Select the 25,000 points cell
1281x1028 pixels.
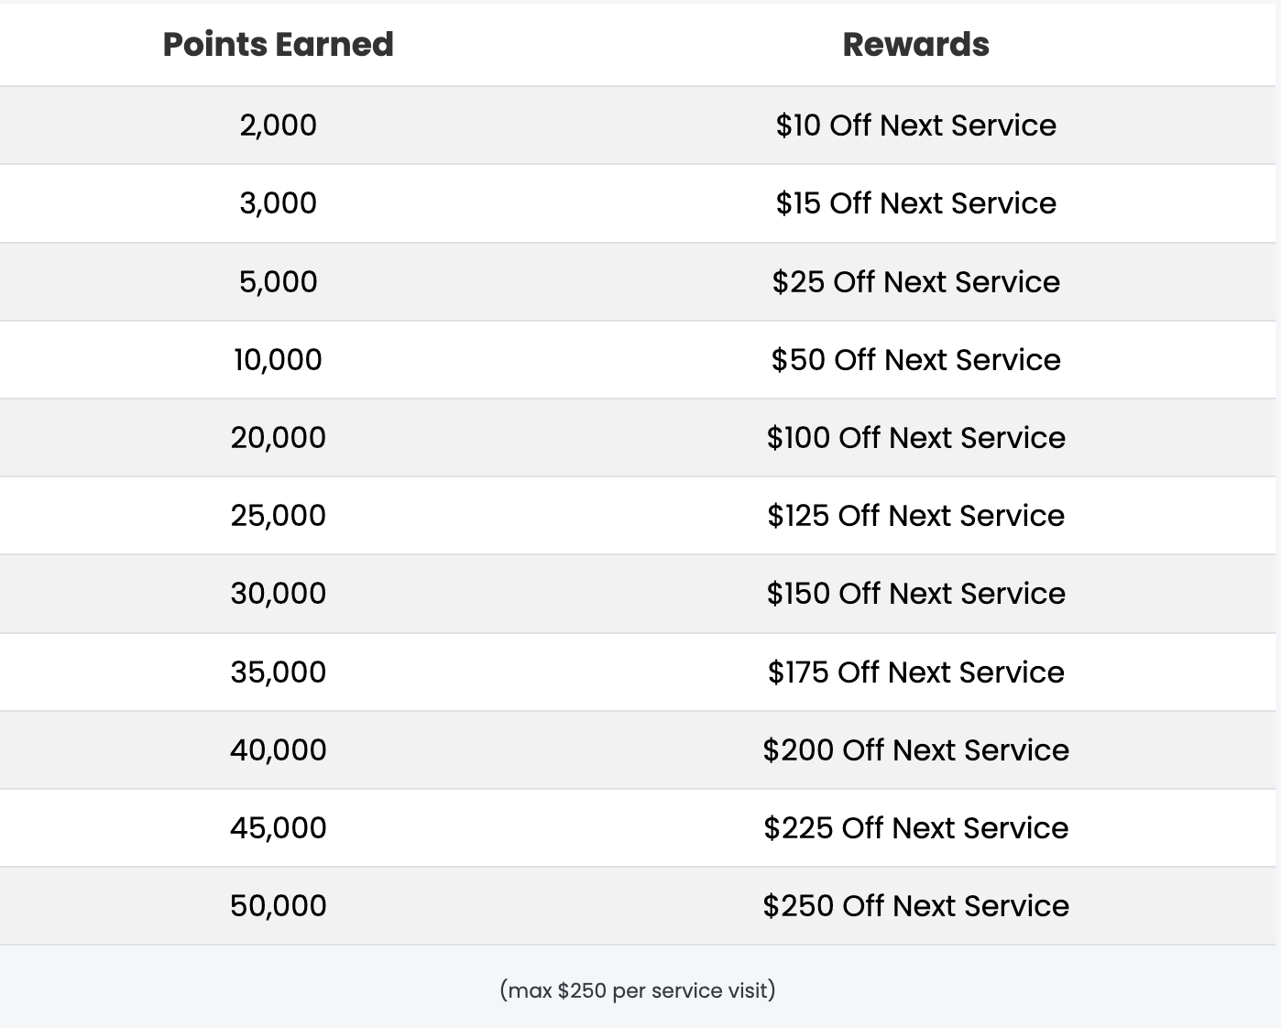tap(278, 516)
